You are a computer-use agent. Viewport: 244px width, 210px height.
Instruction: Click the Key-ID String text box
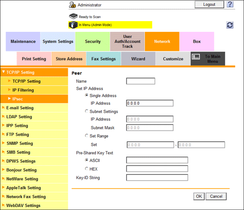pos(157,178)
